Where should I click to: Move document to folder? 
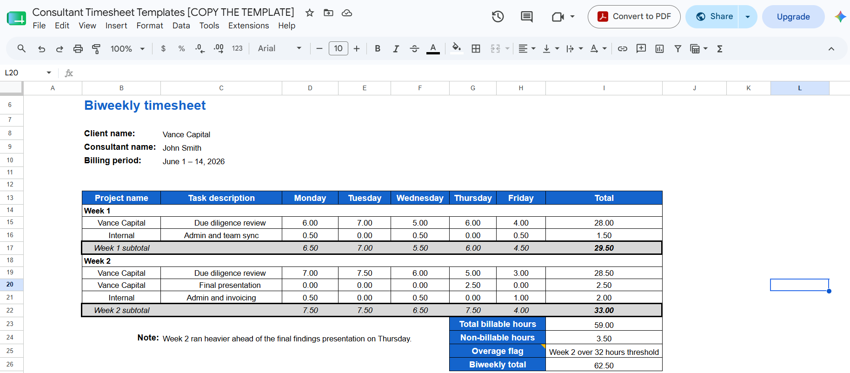[328, 13]
